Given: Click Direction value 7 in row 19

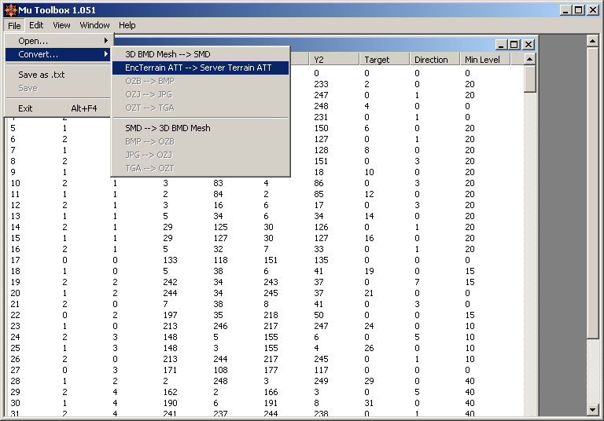Looking at the screenshot, I should 417,282.
